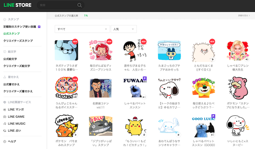Open the 人気 sort dropdown
255x149 pixels.
pyautogui.click(x=124, y=29)
